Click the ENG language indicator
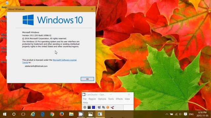This screenshot has height=118, width=211. pyautogui.click(x=191, y=114)
